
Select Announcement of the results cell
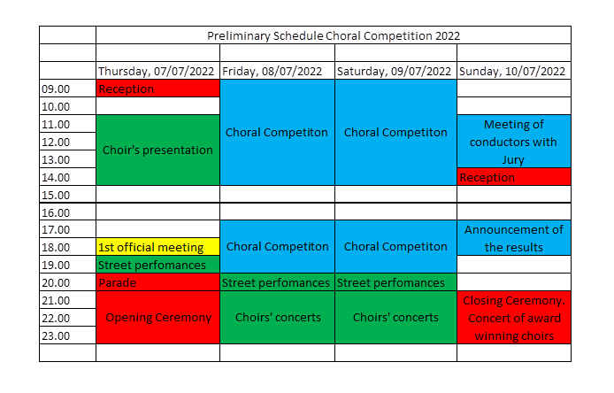514,238
